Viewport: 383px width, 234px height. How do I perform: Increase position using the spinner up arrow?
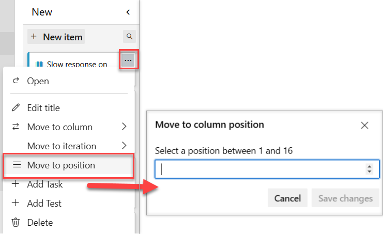click(x=370, y=166)
